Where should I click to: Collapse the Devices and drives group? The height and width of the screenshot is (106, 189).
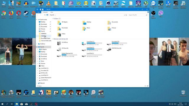[53, 39]
